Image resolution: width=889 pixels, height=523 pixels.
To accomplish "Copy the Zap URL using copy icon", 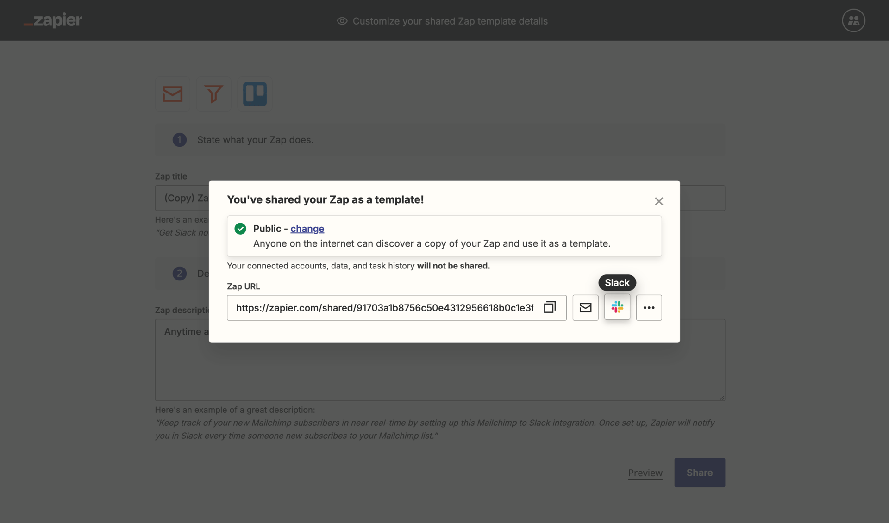I will 550,307.
